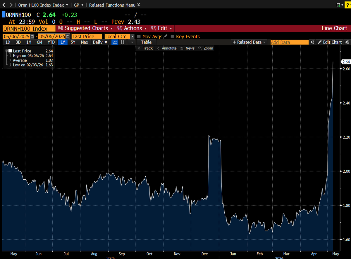The height and width of the screenshot is (259, 351).
Task: Click the end date field 05/06/2026
Action: [x=52, y=36]
